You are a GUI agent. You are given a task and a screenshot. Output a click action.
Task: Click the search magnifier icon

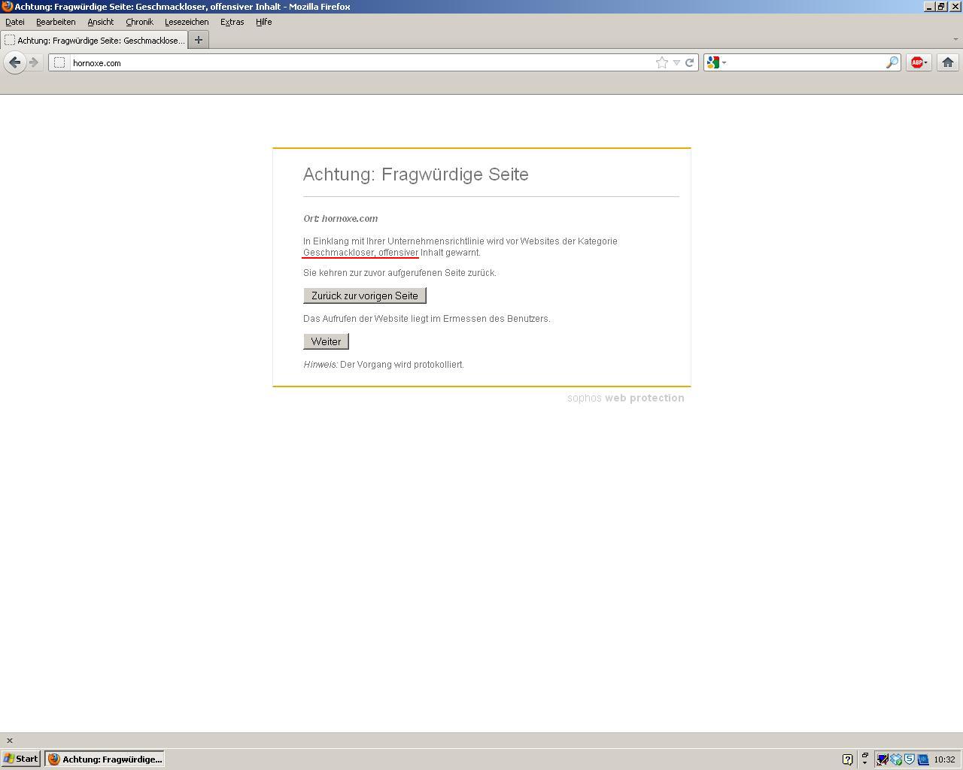click(892, 62)
